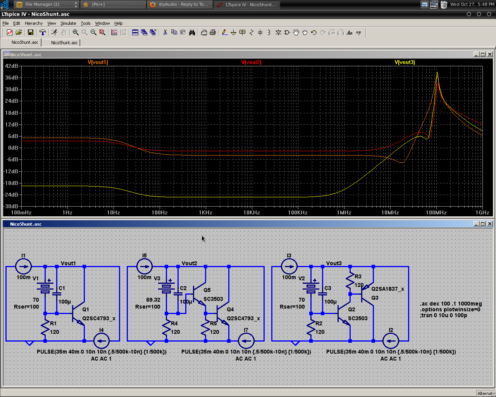
Task: Click the Zoom full extents crossed magnifier icon
Action: pyautogui.click(x=102, y=33)
